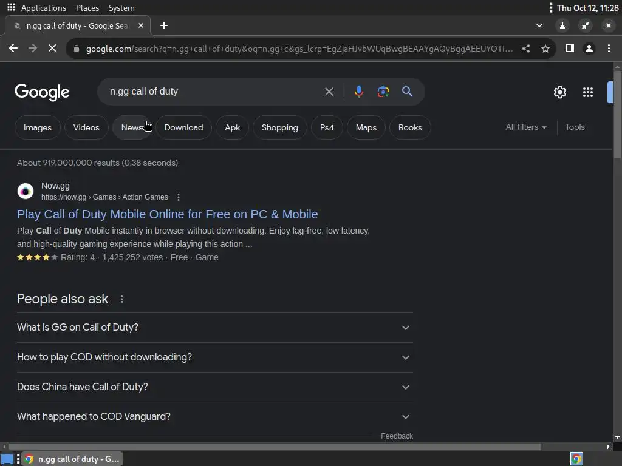Open People also ask options dots
The width and height of the screenshot is (622, 466).
tap(121, 299)
